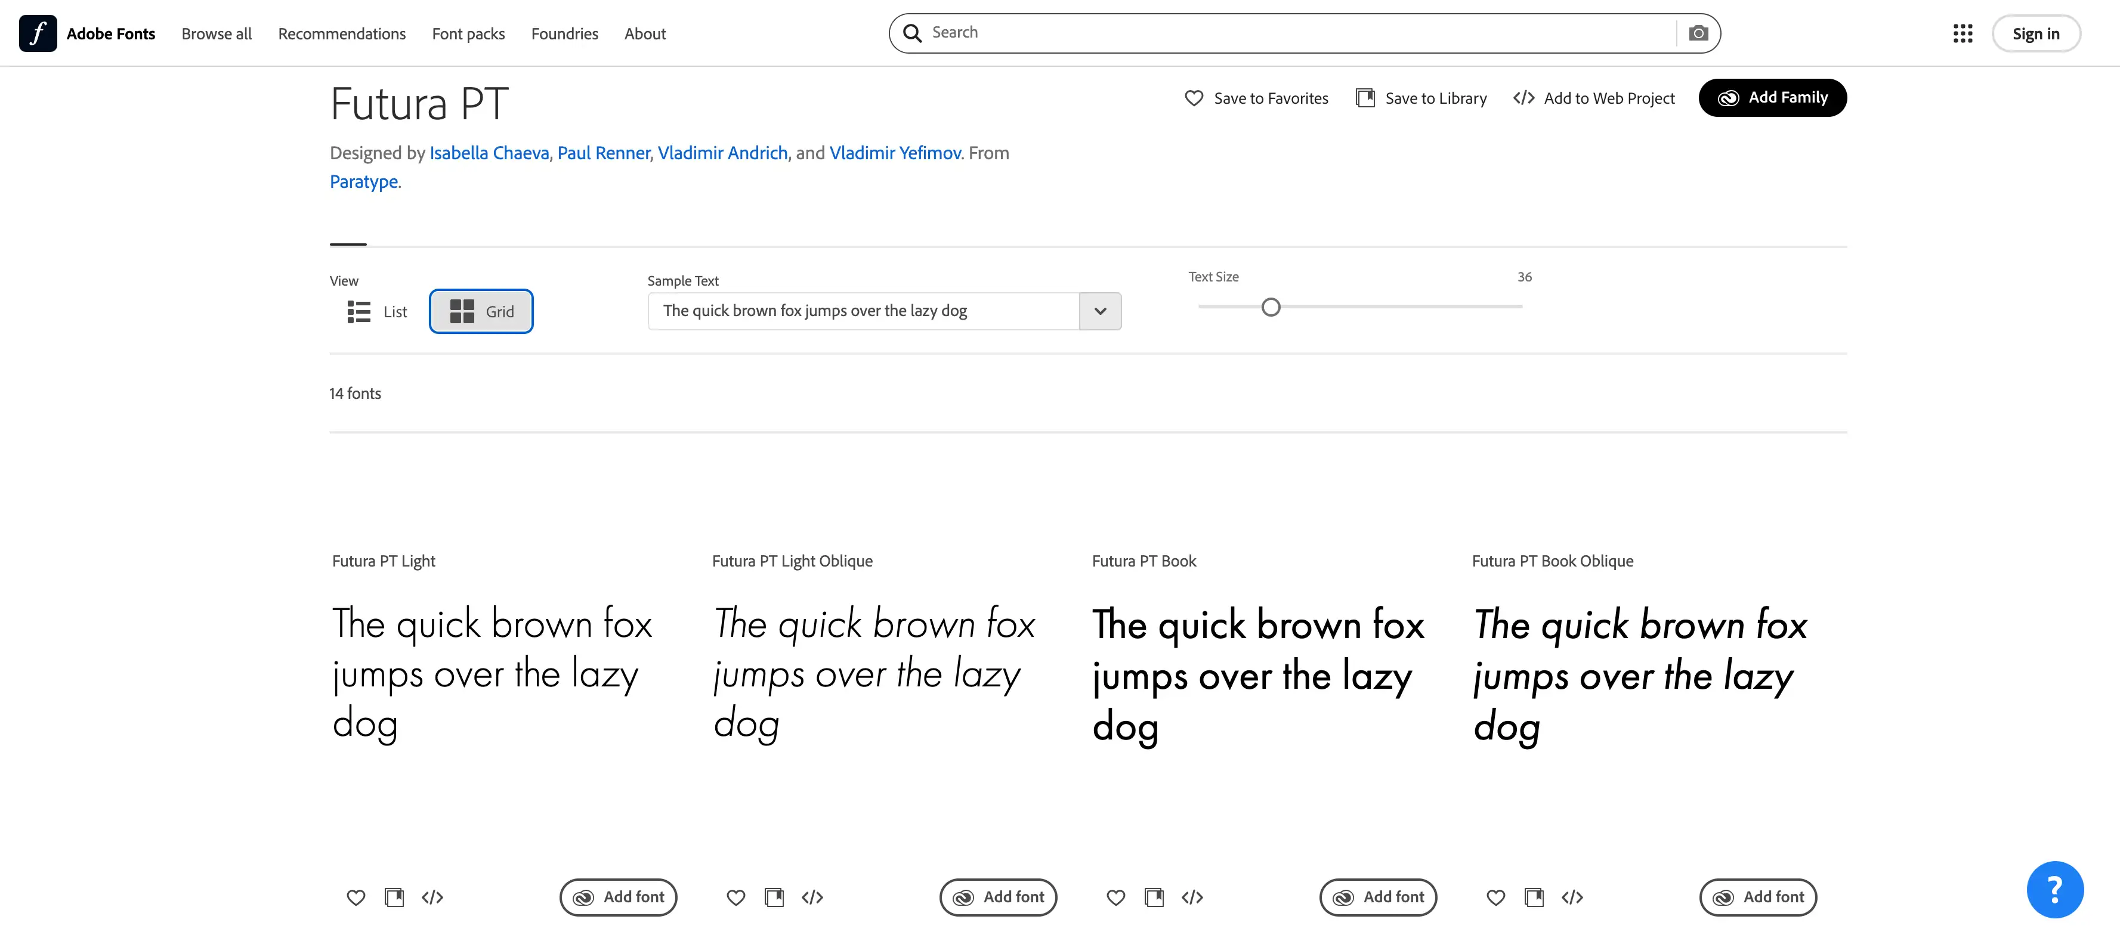Click the Adobe Fonts logo icon
Viewport: 2120px width, 947px height.
tap(38, 33)
